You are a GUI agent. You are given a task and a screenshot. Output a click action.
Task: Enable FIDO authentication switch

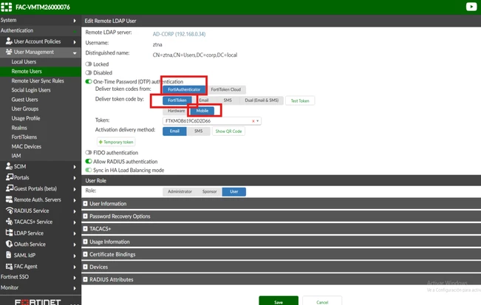pos(89,152)
